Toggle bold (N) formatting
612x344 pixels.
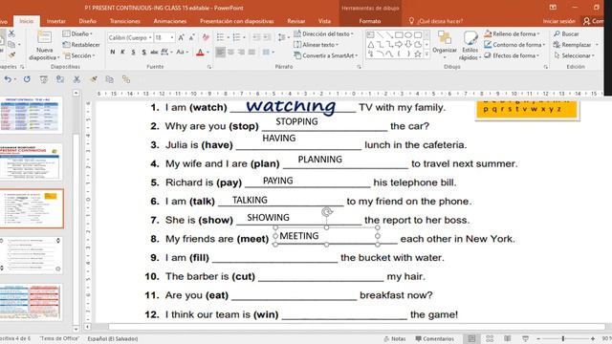pos(113,52)
